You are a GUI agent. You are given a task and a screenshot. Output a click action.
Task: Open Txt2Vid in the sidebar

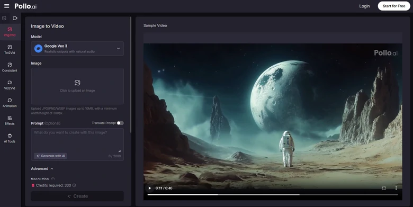tap(10, 50)
